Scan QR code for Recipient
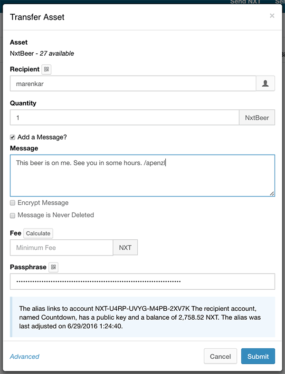 [47, 69]
